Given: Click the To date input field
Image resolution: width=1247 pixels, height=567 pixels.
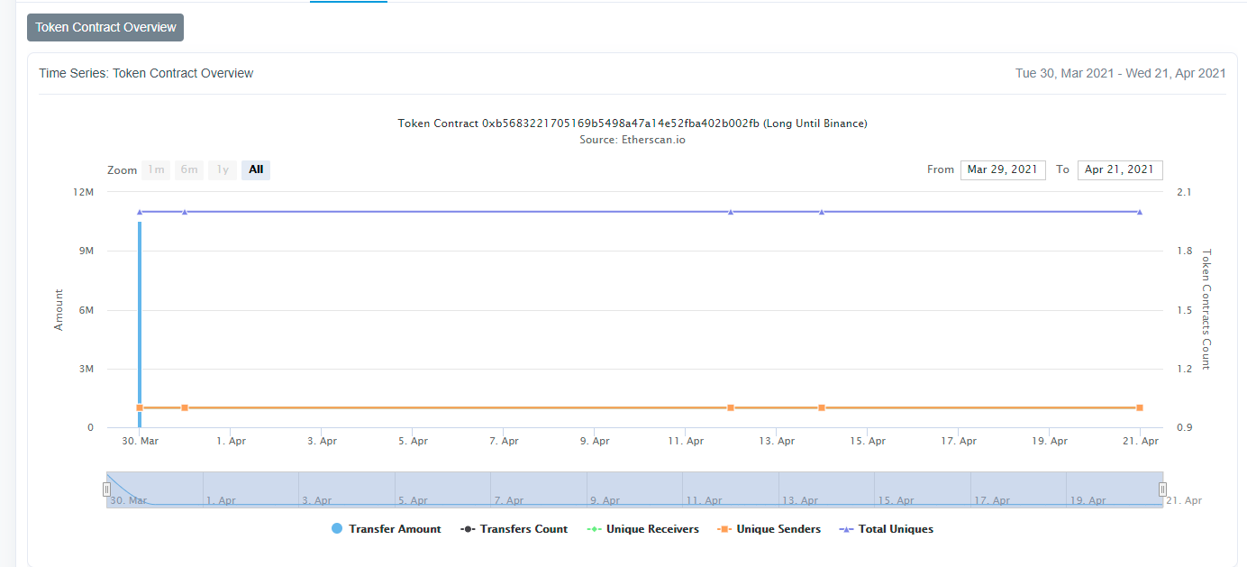Looking at the screenshot, I should [1119, 169].
